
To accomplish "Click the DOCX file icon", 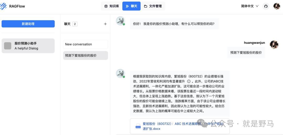I will (138, 126).
